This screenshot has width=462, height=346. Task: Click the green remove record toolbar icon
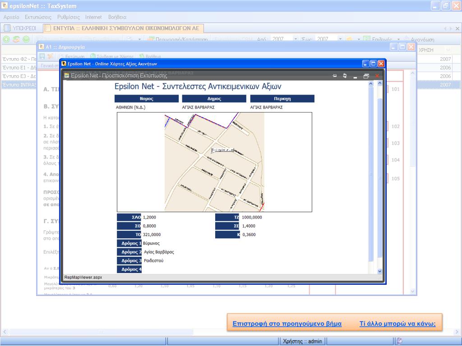click(26, 39)
